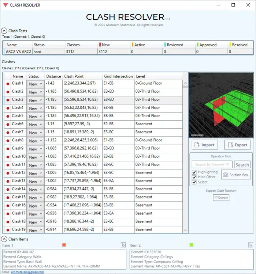Uncheck the Select checkbox

click(194, 182)
